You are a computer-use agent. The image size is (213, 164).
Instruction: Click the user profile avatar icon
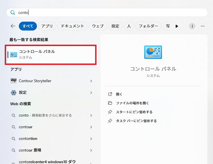192,26
